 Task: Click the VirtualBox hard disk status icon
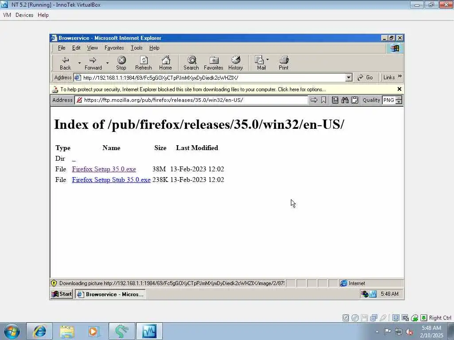346,318
